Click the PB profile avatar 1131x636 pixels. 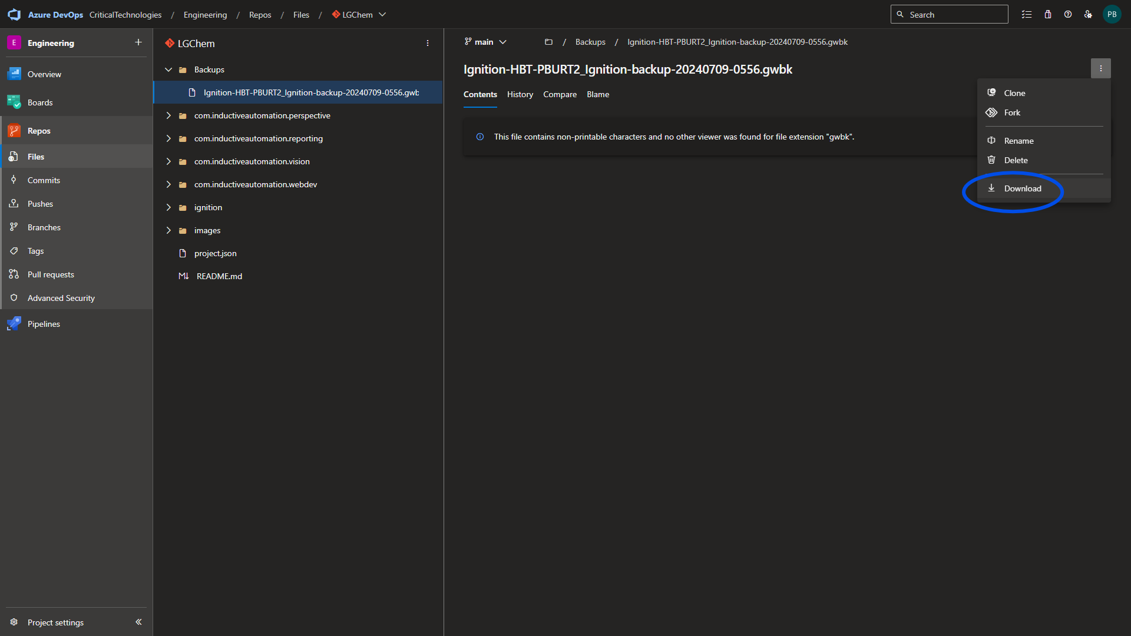click(x=1112, y=15)
